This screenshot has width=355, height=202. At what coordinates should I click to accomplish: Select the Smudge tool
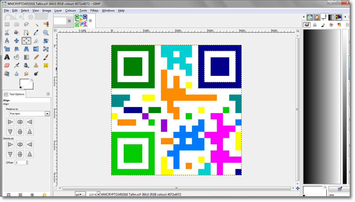point(26,74)
